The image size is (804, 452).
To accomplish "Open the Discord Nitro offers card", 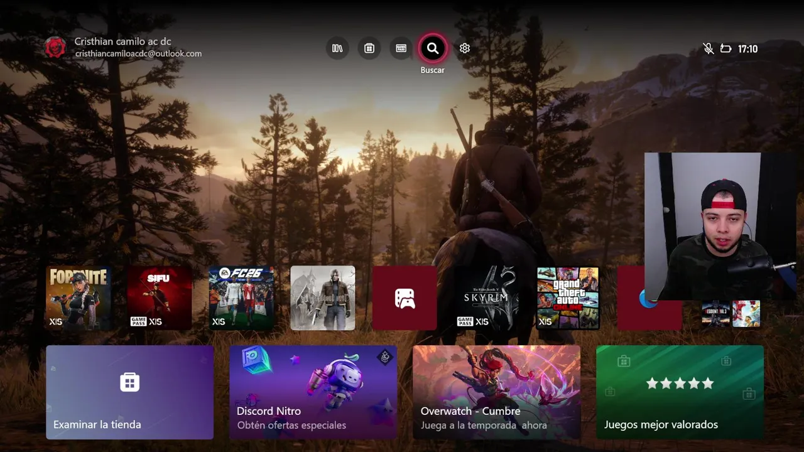I will click(x=313, y=392).
